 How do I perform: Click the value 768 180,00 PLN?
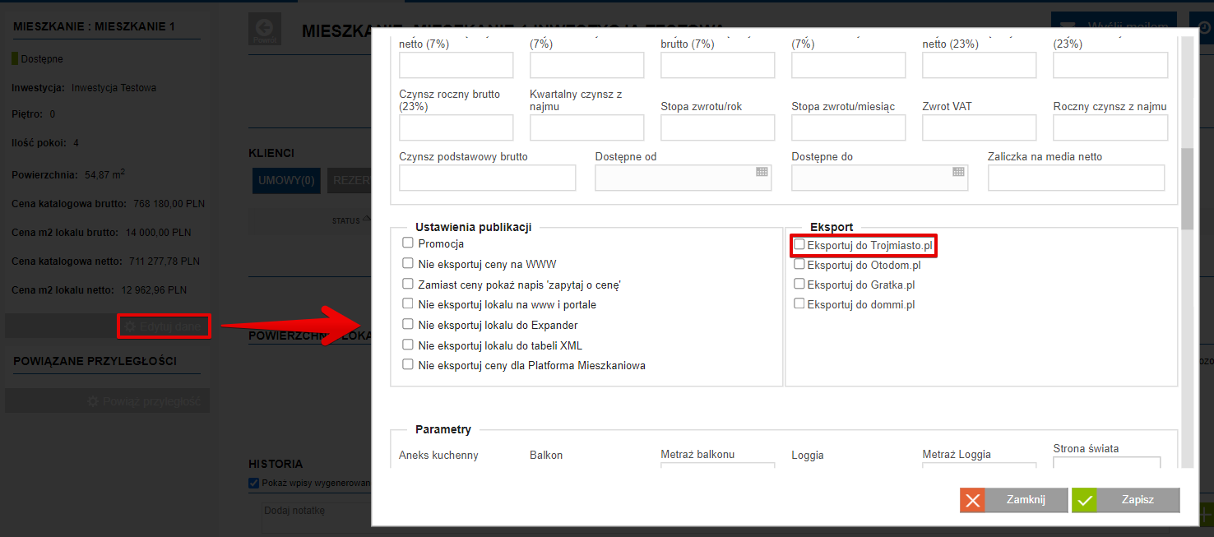169,203
